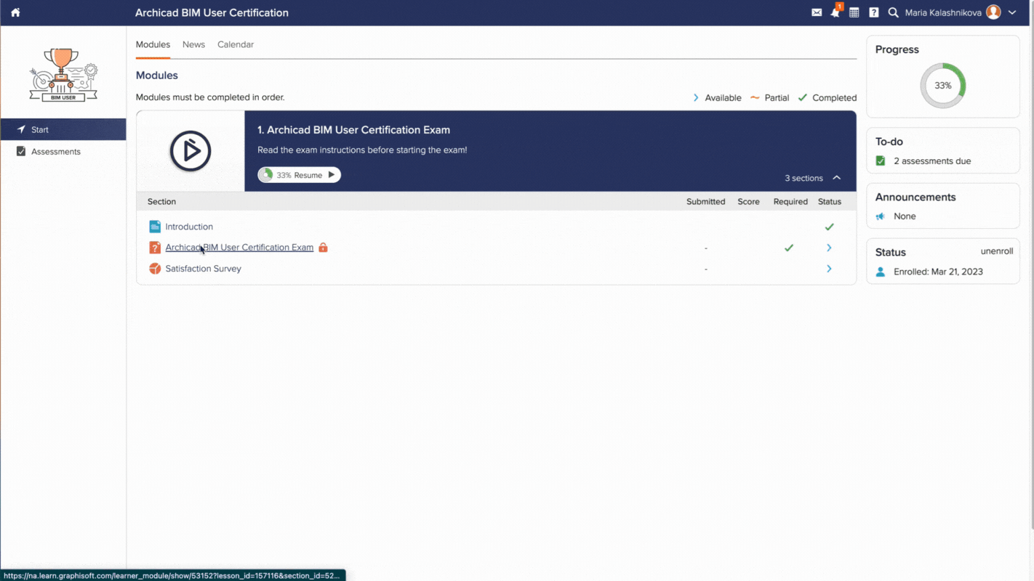The image size is (1034, 581).
Task: Click the To-do green checkbox icon
Action: pos(881,161)
